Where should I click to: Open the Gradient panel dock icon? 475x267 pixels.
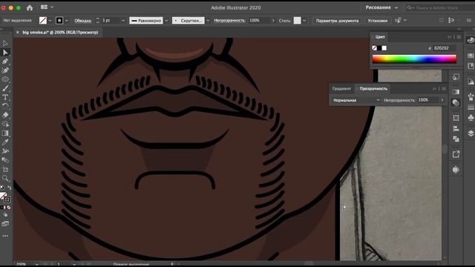pos(456,92)
